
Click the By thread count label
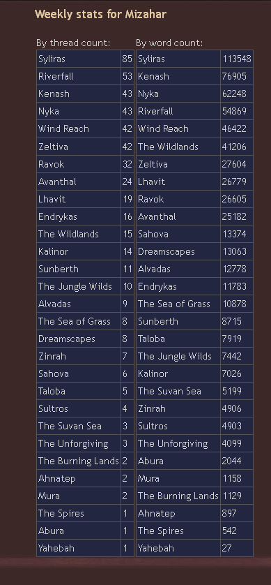pos(73,43)
